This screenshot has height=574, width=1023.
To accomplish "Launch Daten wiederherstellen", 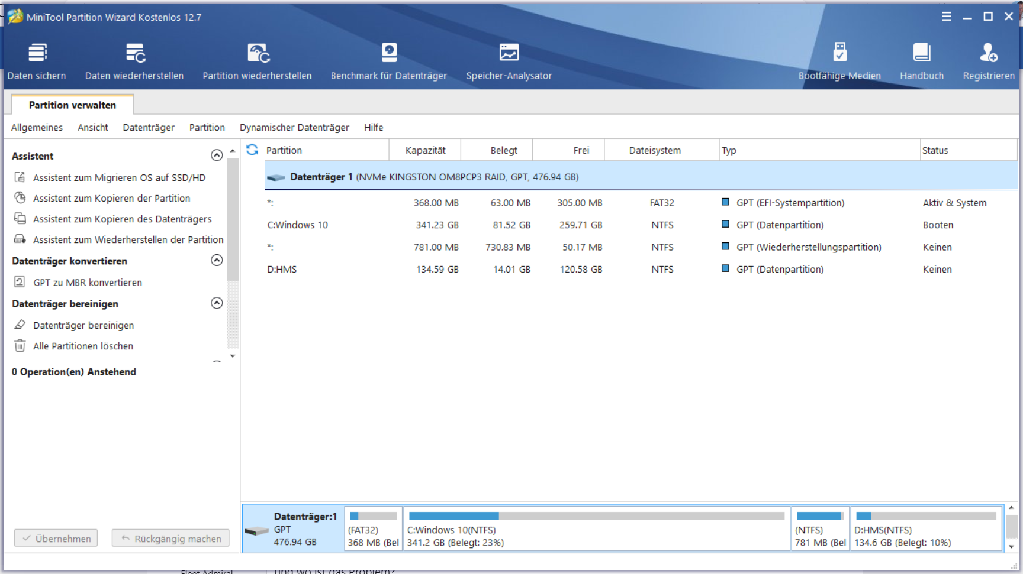I will click(x=134, y=61).
